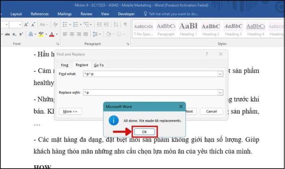Apply the No Spacing style

pyautogui.click(x=144, y=30)
